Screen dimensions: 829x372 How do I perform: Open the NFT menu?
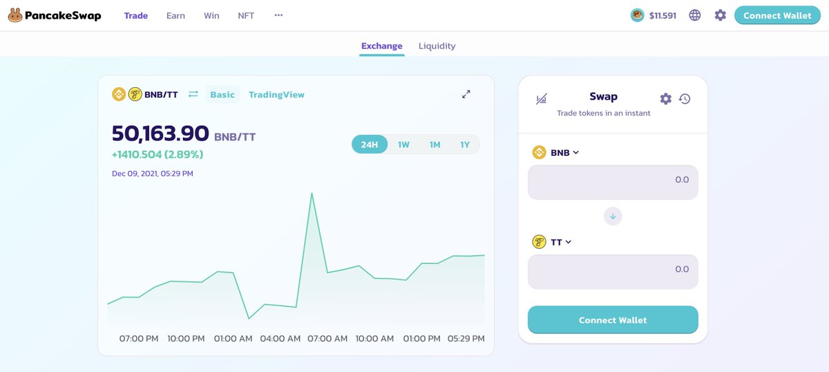point(246,15)
